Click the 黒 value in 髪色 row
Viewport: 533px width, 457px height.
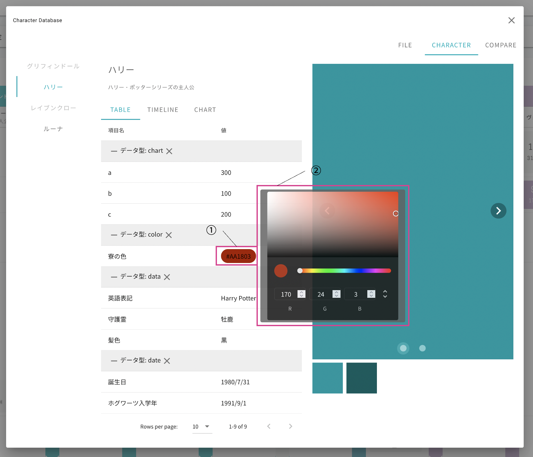pos(224,340)
